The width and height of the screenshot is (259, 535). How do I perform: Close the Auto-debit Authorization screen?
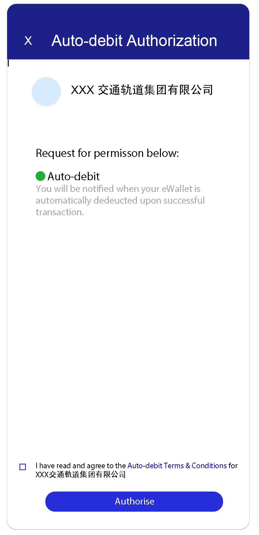(28, 41)
